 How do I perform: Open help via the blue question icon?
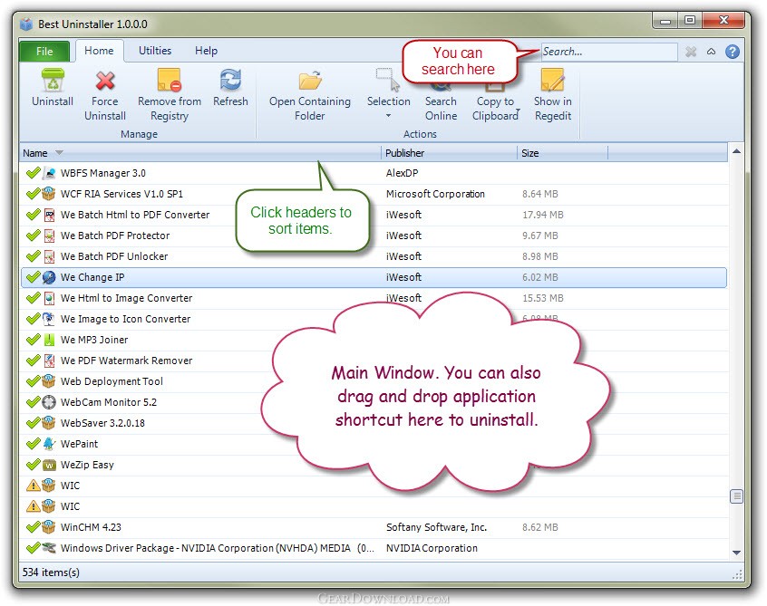click(733, 52)
